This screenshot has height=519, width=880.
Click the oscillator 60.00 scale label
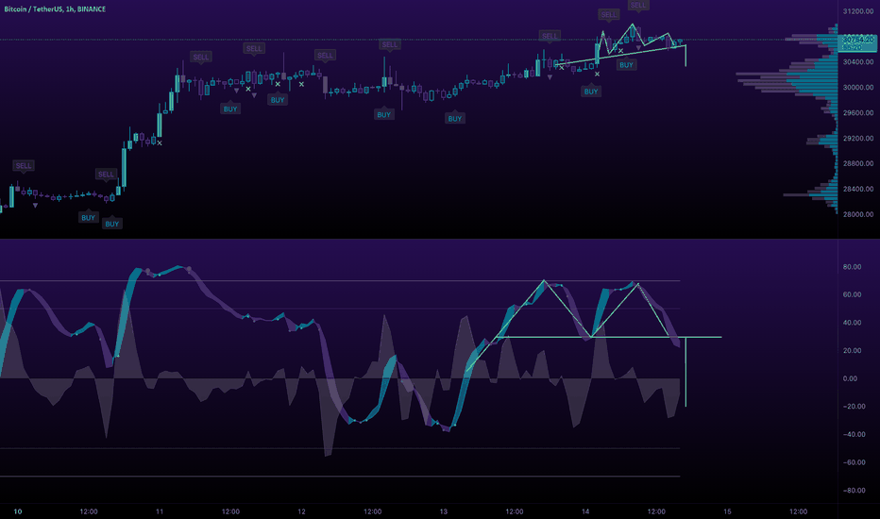click(x=852, y=294)
